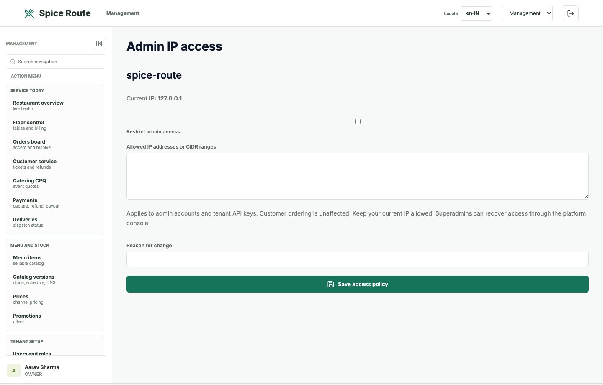Focus the Search navigation field

tap(55, 62)
